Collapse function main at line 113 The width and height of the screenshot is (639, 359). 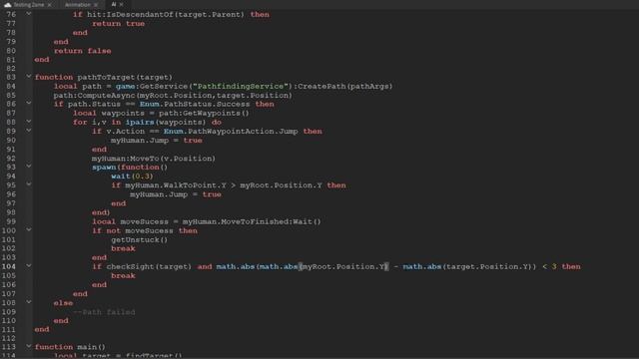(x=29, y=346)
